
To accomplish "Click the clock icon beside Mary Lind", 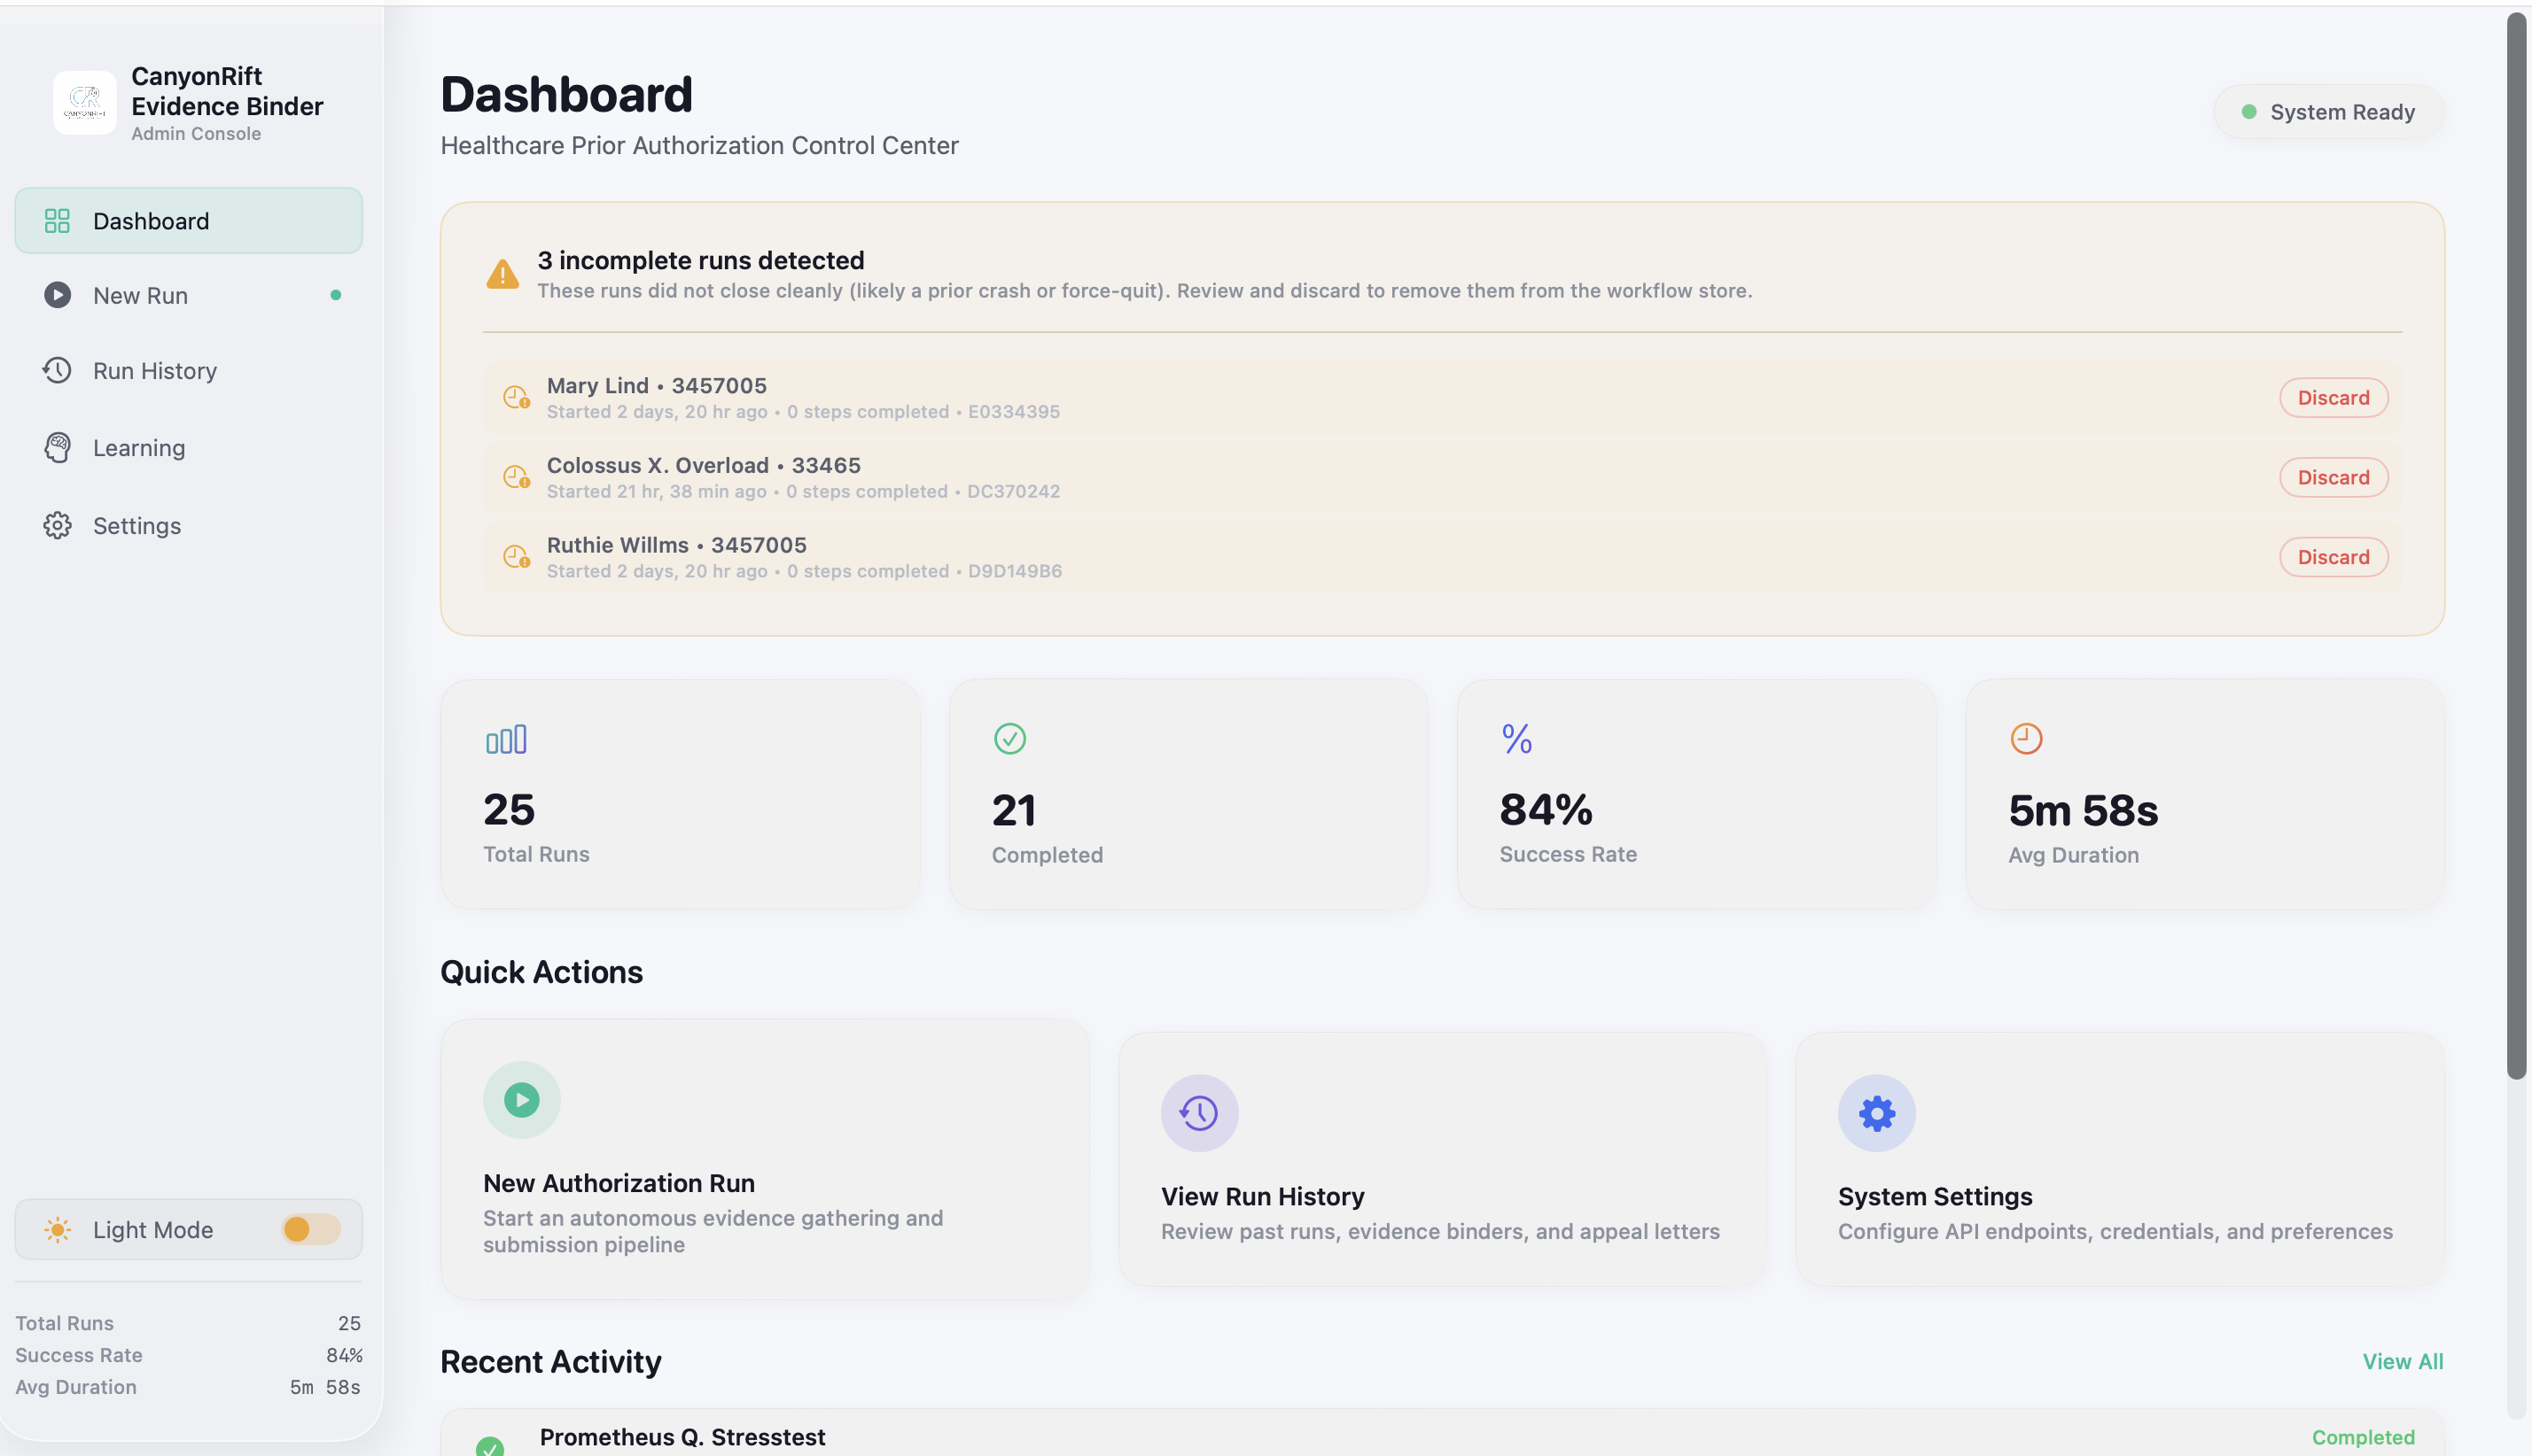I will coord(516,398).
